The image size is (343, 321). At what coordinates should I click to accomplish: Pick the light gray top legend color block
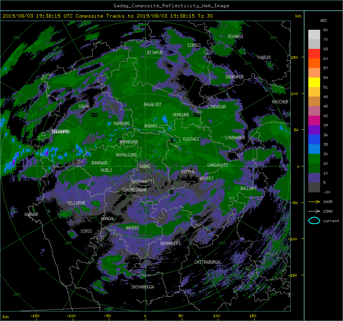(314, 34)
